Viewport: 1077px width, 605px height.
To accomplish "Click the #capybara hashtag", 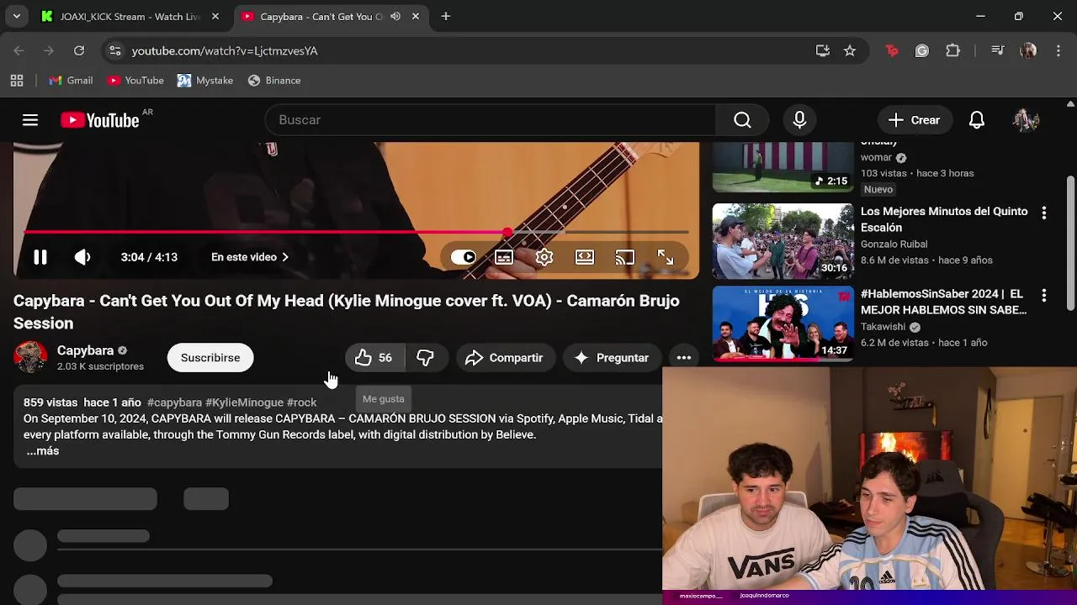I will tap(174, 402).
